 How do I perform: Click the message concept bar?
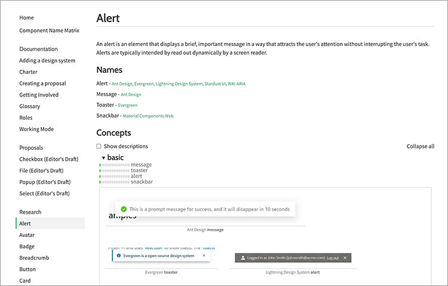114,165
